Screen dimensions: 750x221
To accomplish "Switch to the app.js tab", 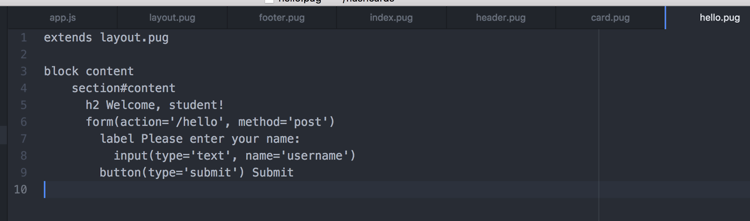I will (x=63, y=18).
